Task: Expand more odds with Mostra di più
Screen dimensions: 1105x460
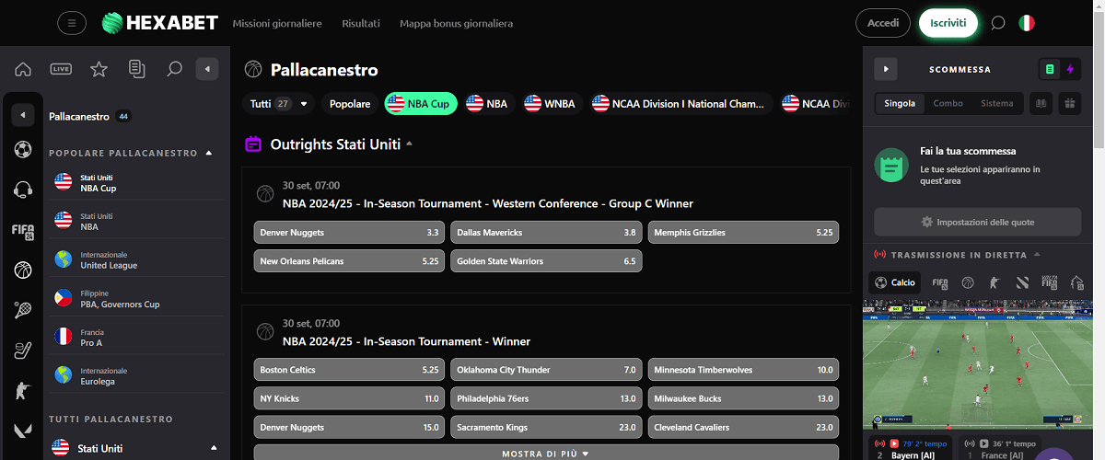Action: pos(546,454)
